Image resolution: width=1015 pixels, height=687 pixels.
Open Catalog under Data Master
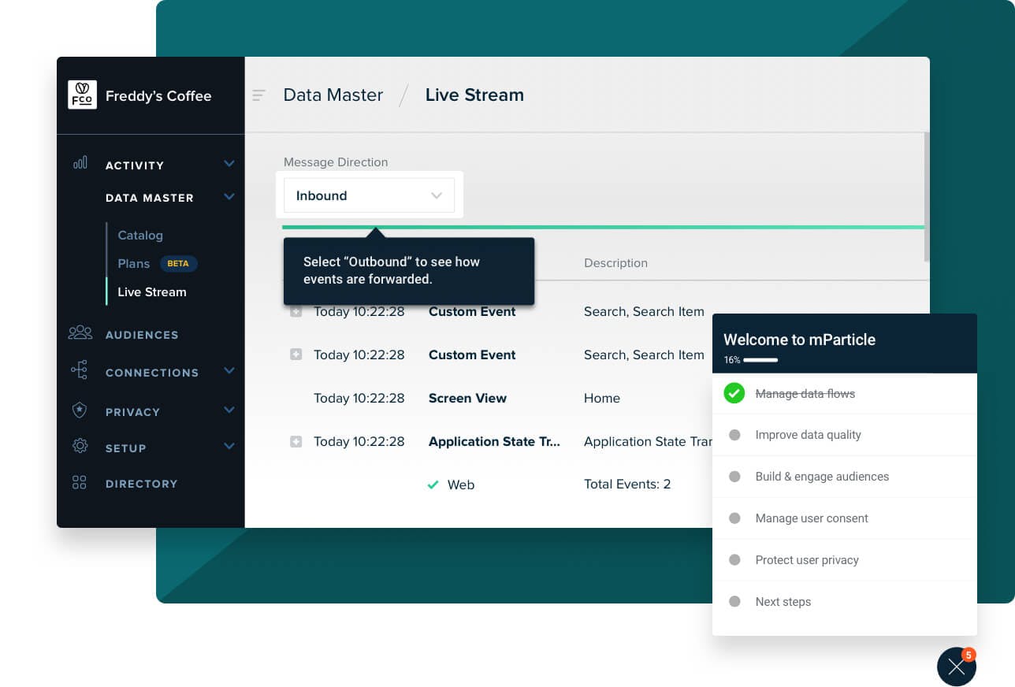(x=140, y=235)
